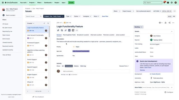Collapse the Details panel
Image resolution: width=179 pixels, height=100 pixels.
point(172,31)
